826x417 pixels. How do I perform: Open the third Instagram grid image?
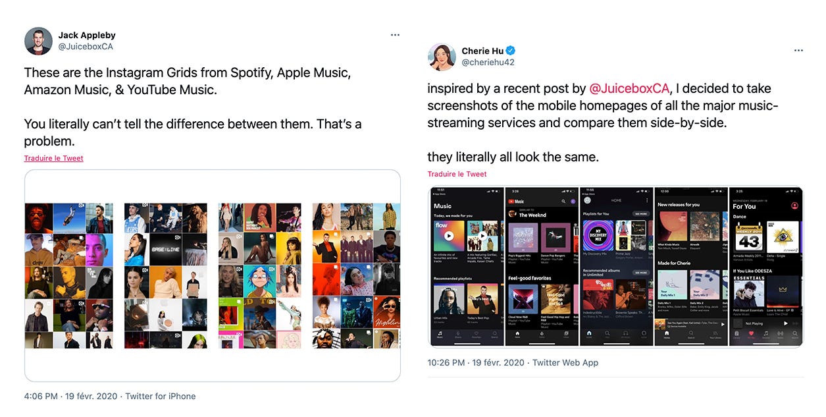pyautogui.click(x=260, y=275)
